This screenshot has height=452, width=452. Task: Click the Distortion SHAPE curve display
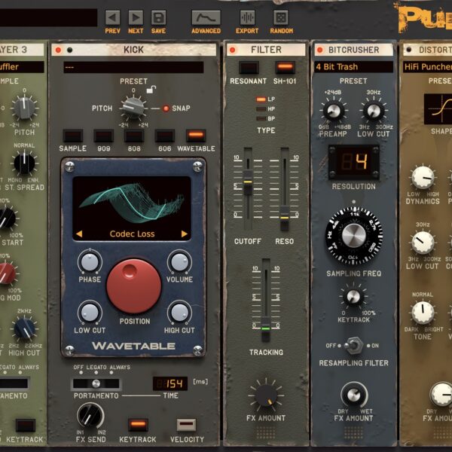438,109
